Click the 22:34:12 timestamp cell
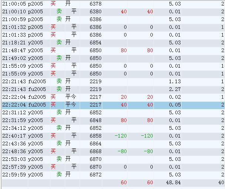Image resolution: width=225 pixels, height=189 pixels. [14, 128]
